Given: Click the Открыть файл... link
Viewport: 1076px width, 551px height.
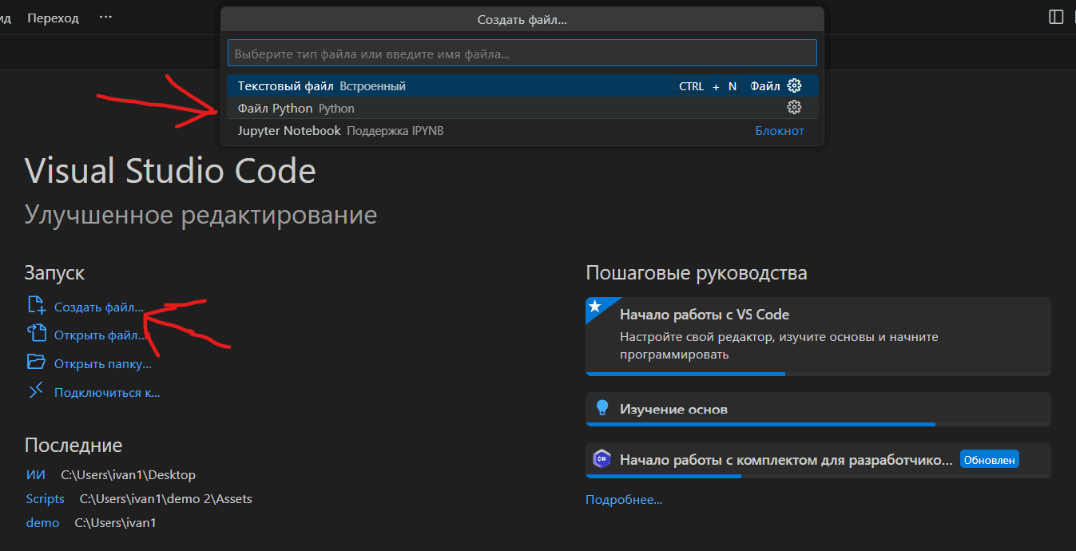Looking at the screenshot, I should pos(101,335).
